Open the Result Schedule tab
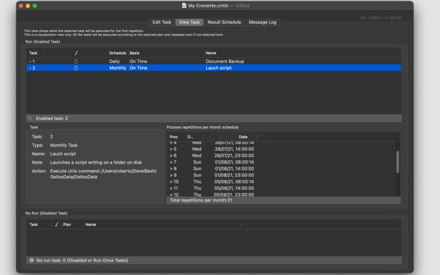The height and width of the screenshot is (275, 440). click(224, 22)
